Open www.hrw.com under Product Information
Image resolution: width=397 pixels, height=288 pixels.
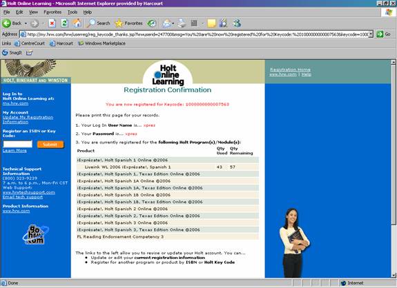[16, 211]
